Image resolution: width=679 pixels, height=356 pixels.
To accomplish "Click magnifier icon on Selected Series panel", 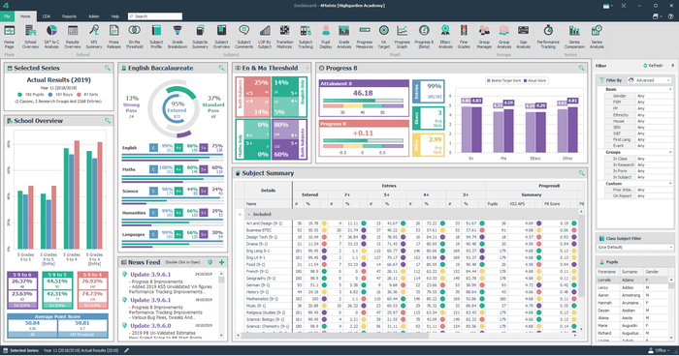I will [x=107, y=68].
